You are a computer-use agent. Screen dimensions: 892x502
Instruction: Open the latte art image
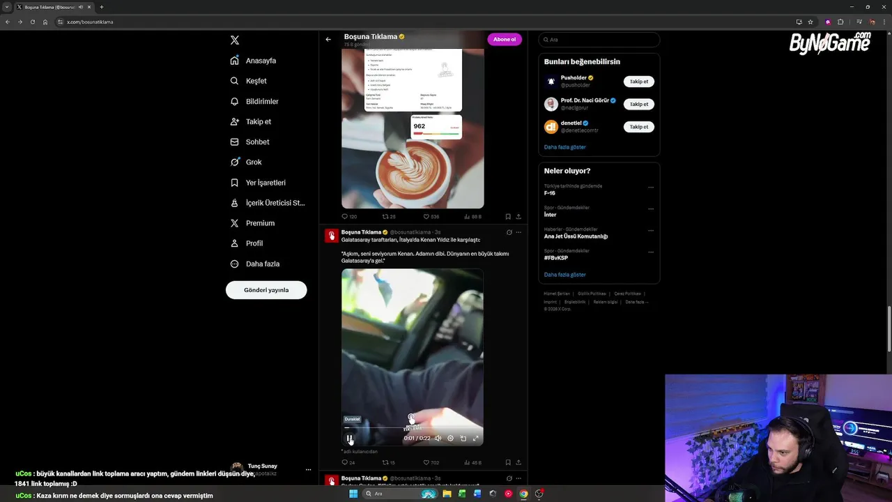(413, 128)
